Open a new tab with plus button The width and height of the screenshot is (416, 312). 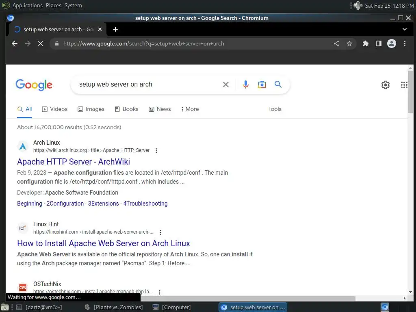[x=115, y=29]
